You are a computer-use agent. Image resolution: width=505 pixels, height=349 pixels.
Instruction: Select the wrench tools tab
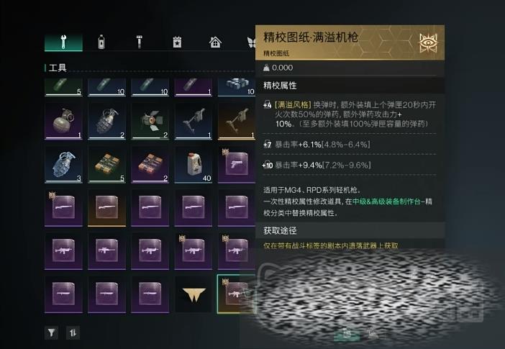[x=63, y=42]
